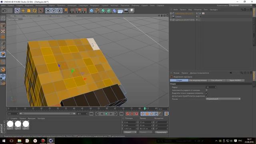Open the Файл menu in main menu bar
The image size is (256, 144).
pos(3,5)
